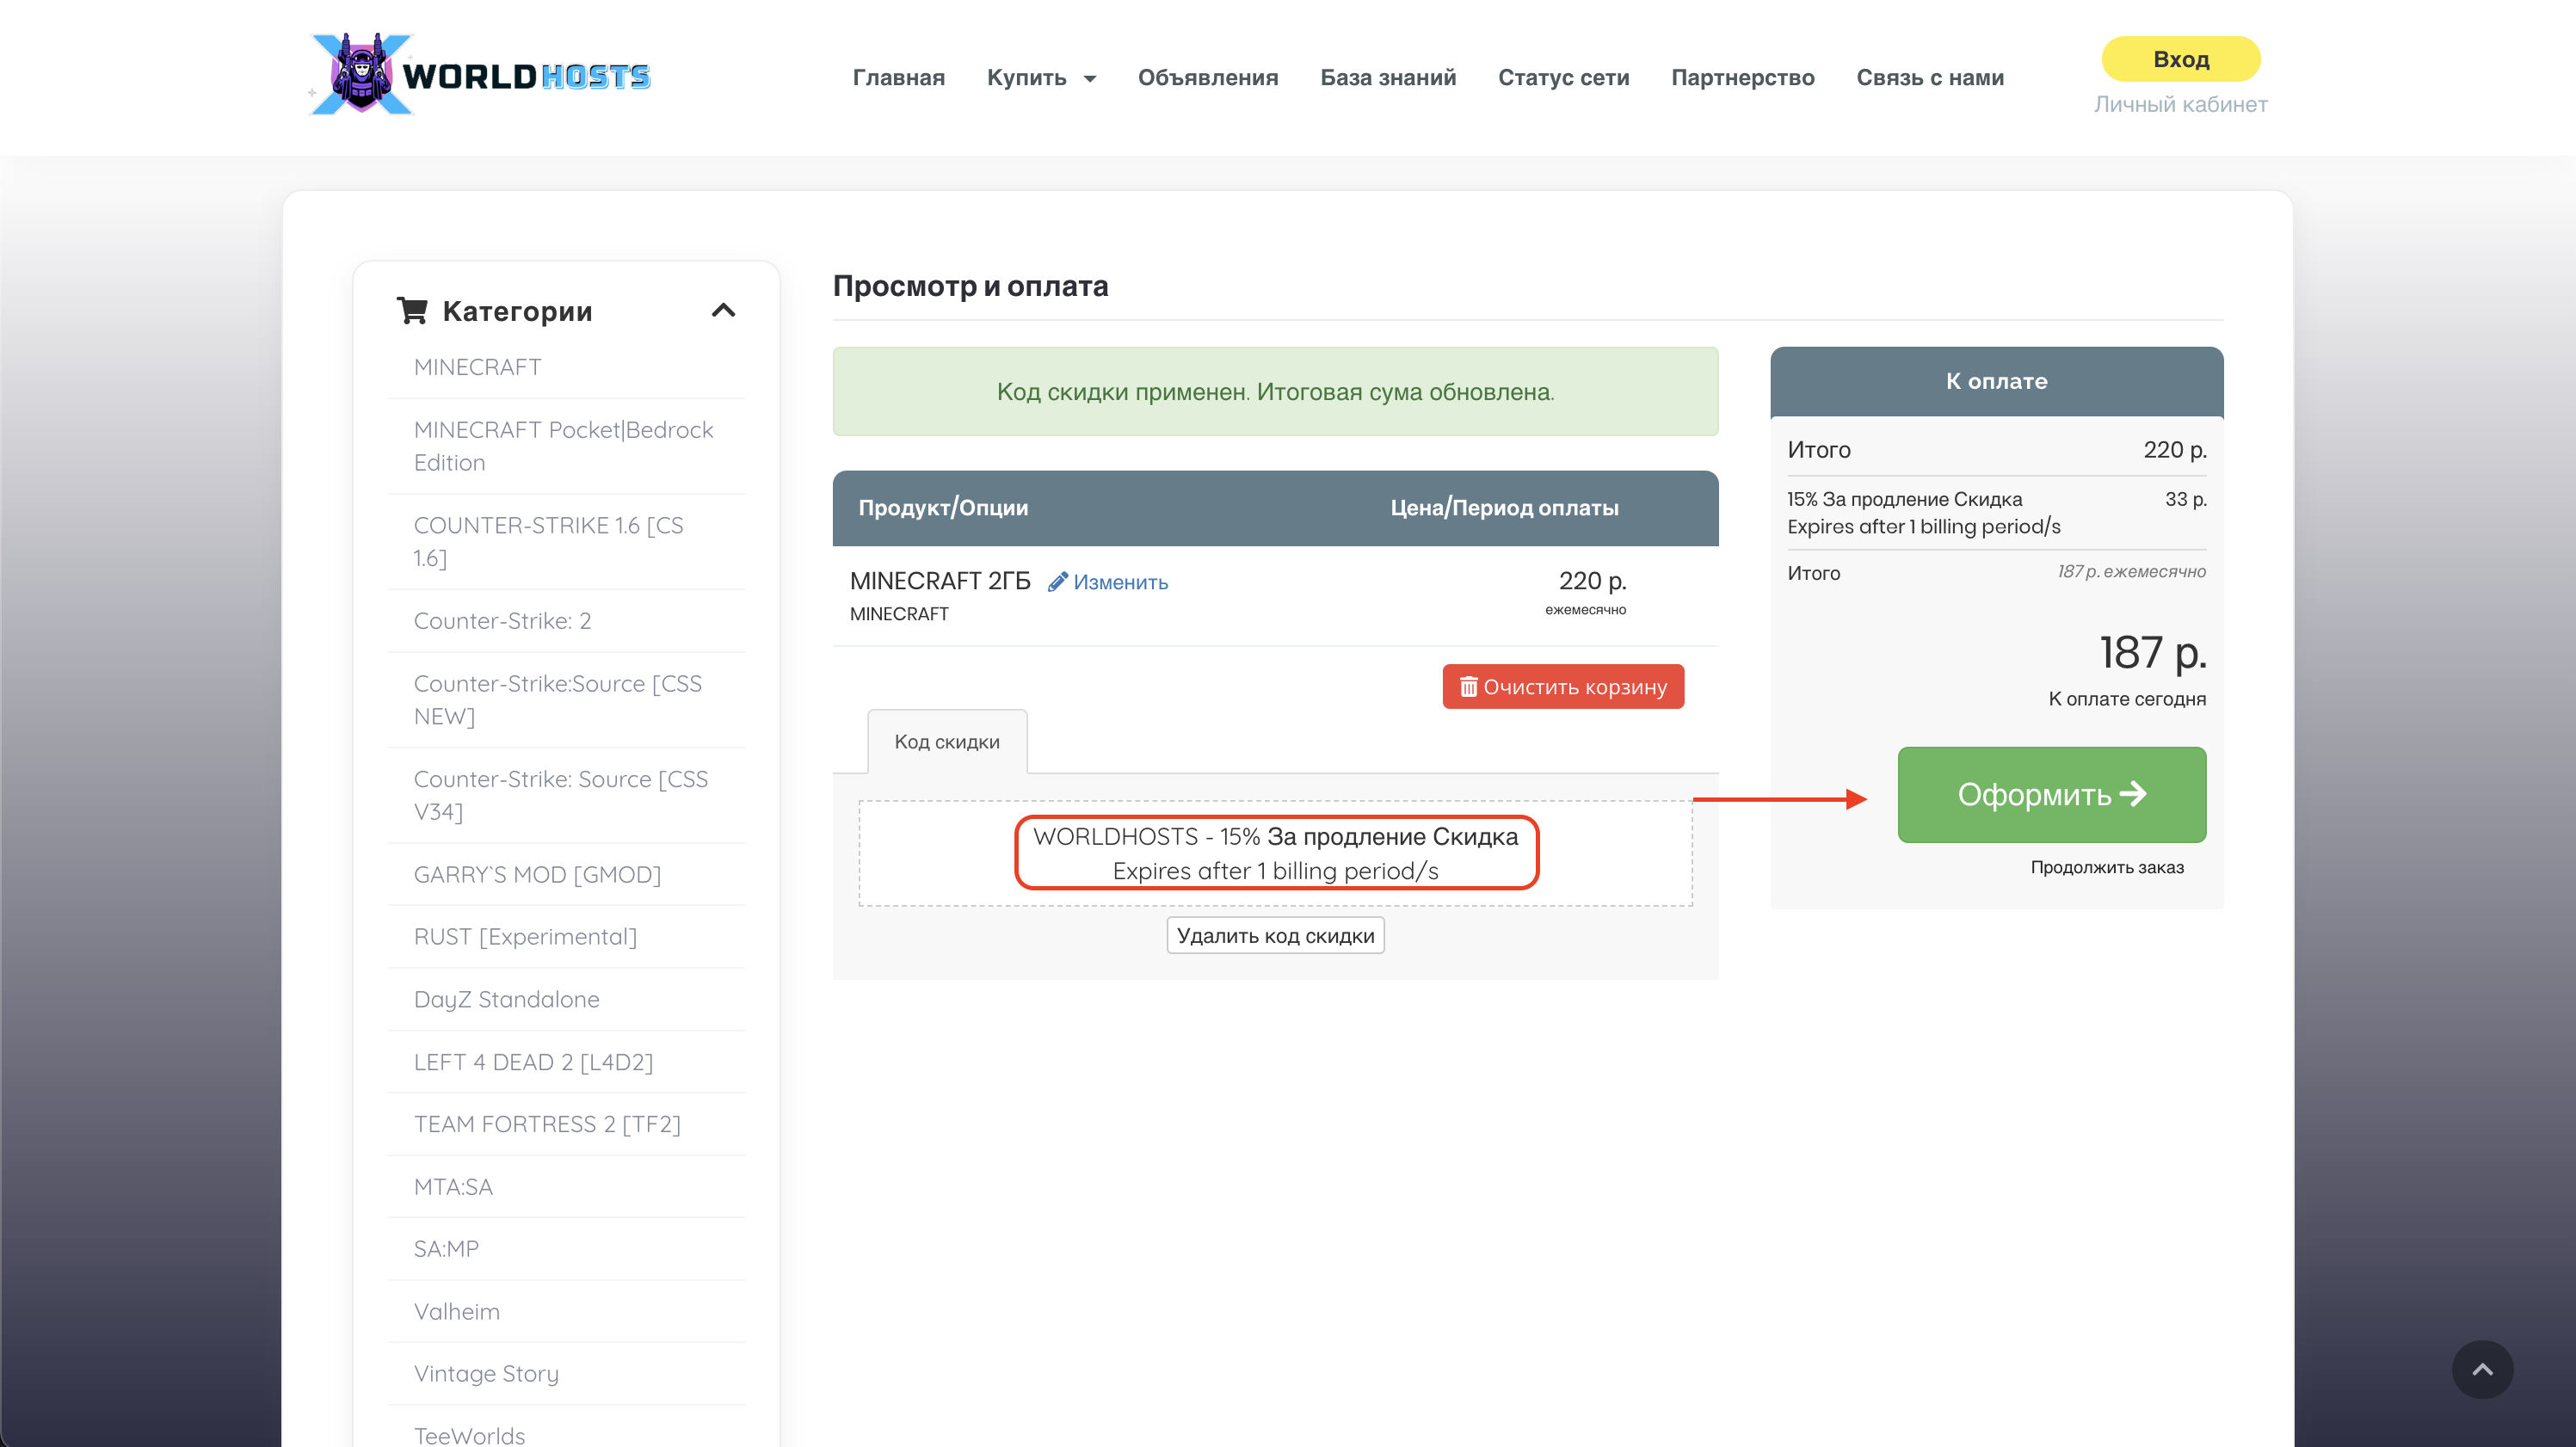Click the Категории heading text
The width and height of the screenshot is (2576, 1447).
click(517, 311)
